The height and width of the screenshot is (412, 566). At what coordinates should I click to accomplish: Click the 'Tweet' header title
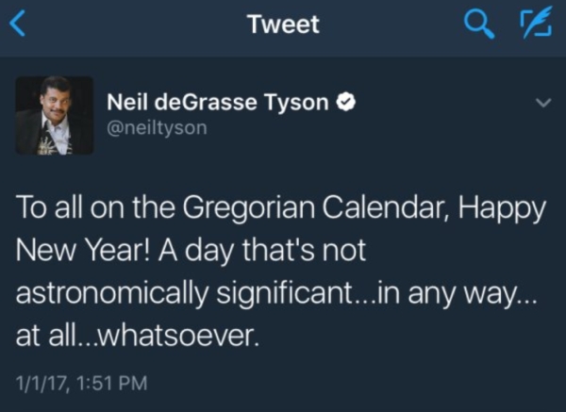(283, 25)
